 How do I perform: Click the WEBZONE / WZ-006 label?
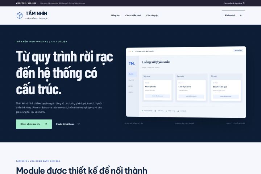(x=26, y=3)
